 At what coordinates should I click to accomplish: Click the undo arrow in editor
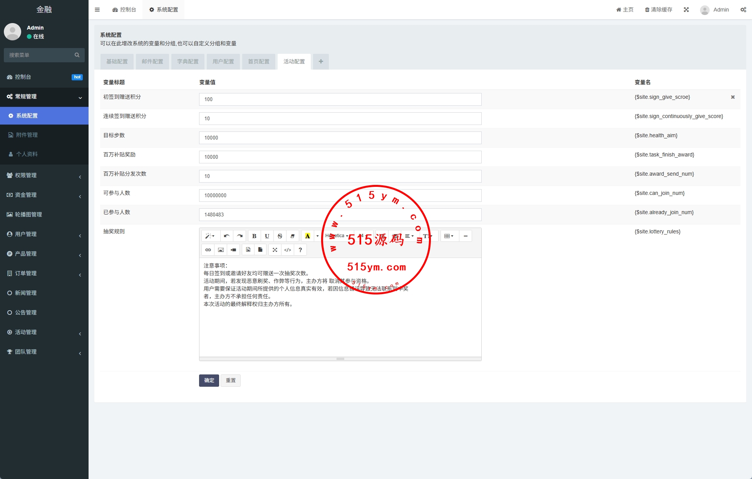227,236
